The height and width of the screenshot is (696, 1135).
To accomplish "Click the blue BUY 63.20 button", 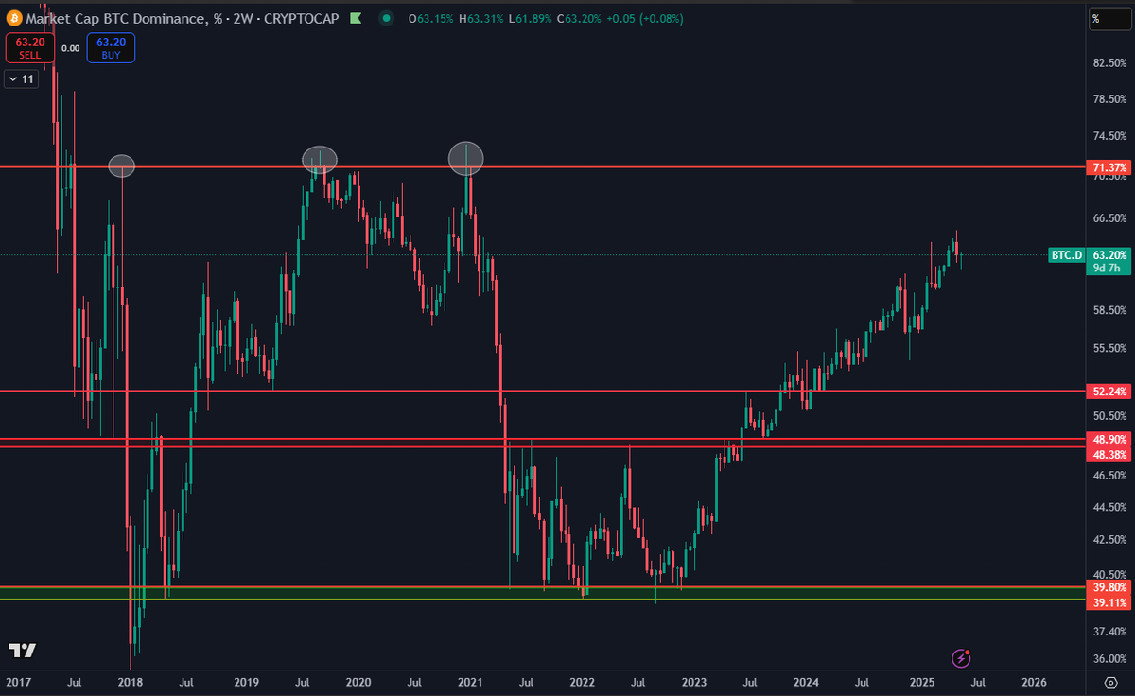I will (111, 48).
